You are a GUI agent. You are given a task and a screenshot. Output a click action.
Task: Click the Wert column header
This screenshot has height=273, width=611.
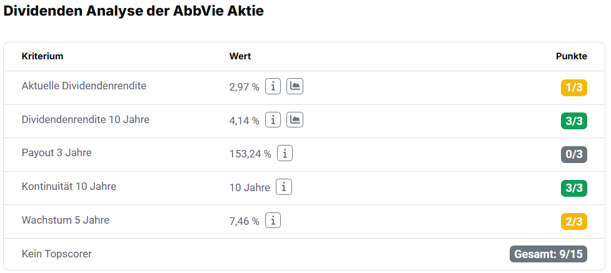[240, 56]
